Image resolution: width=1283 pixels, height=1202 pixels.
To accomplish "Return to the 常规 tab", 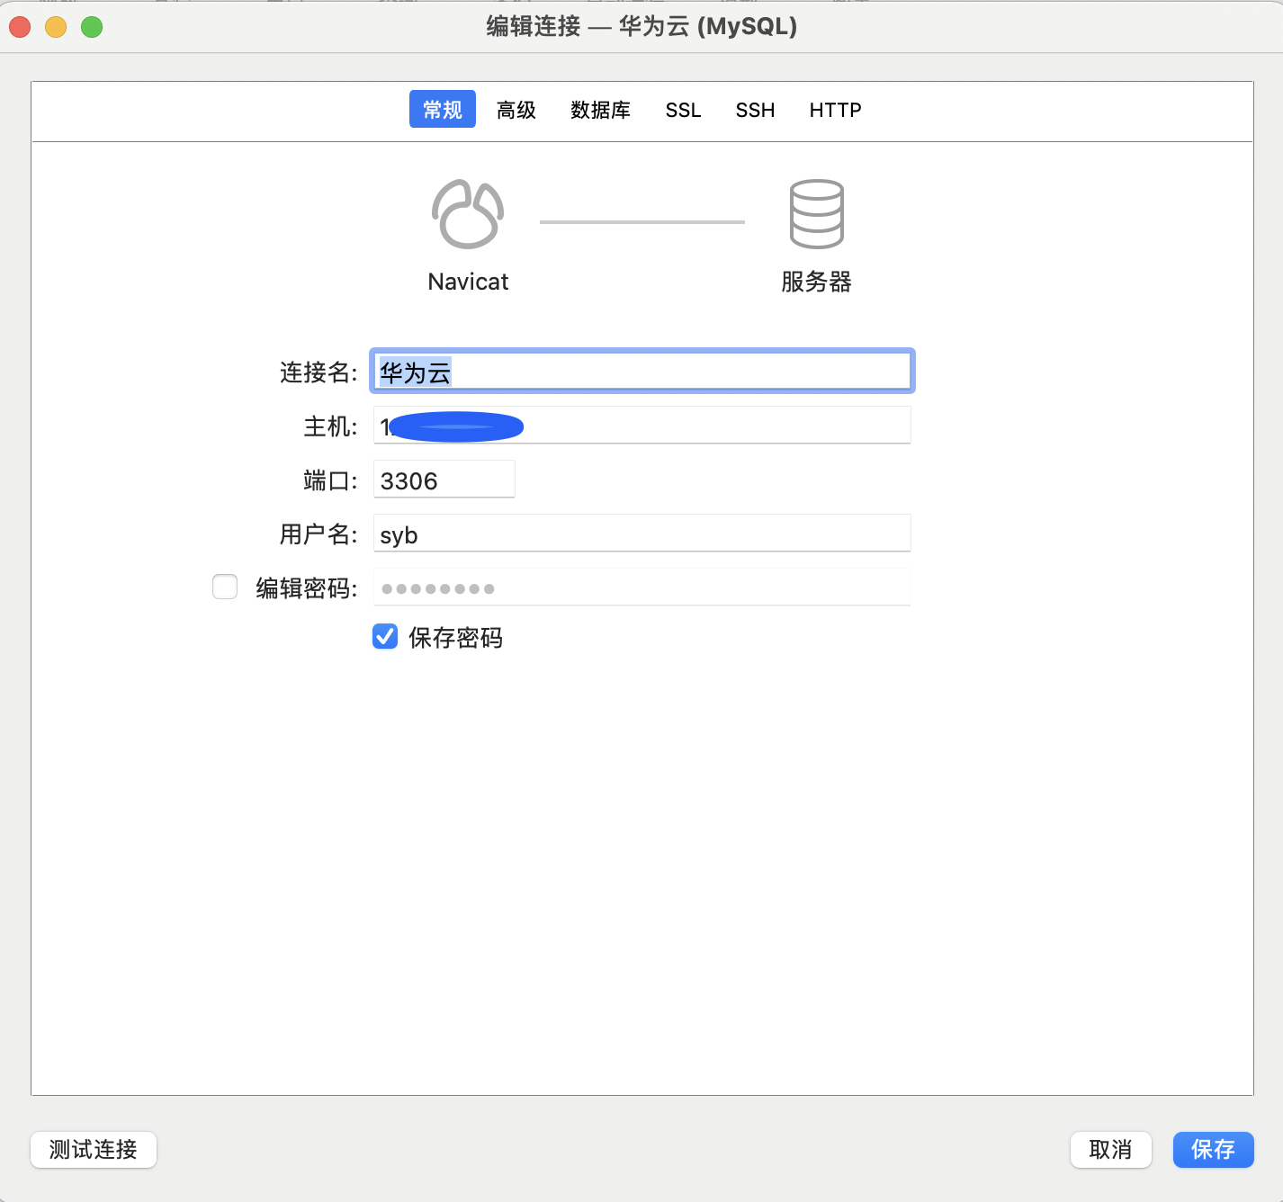I will pyautogui.click(x=442, y=109).
